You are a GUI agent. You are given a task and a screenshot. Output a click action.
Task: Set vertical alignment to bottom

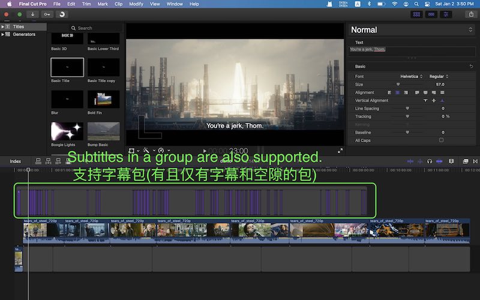pyautogui.click(x=442, y=100)
